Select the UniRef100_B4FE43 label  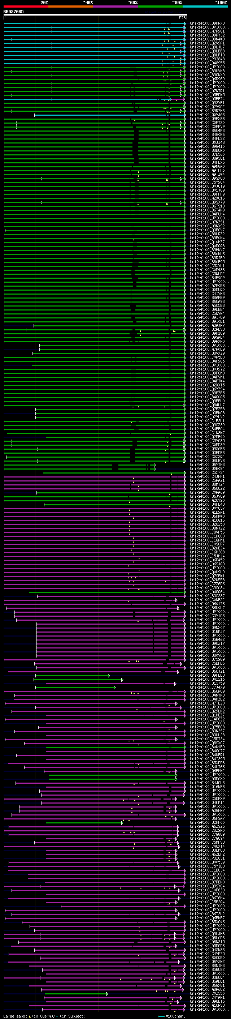click(207, 505)
